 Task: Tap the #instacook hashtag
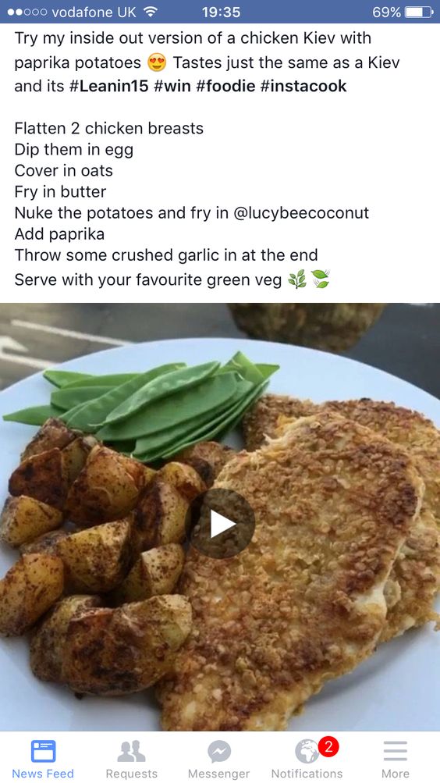303,86
